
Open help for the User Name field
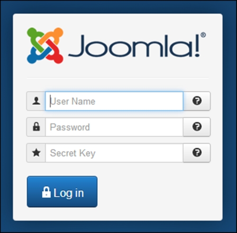click(x=197, y=101)
